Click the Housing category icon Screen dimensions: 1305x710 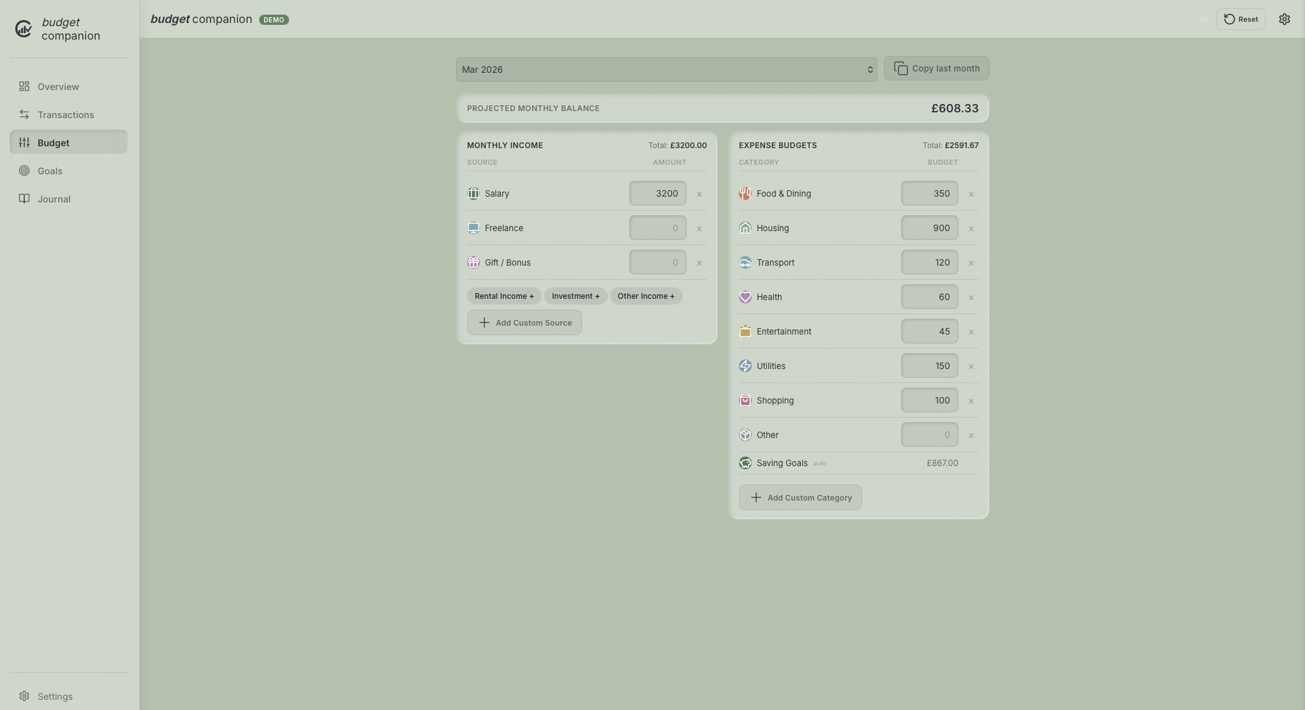[x=745, y=228]
